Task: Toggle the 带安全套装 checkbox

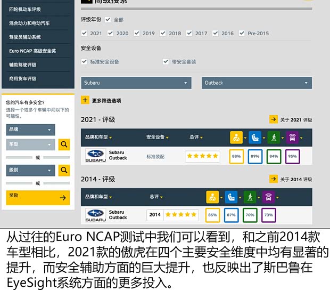Action: (x=166, y=62)
